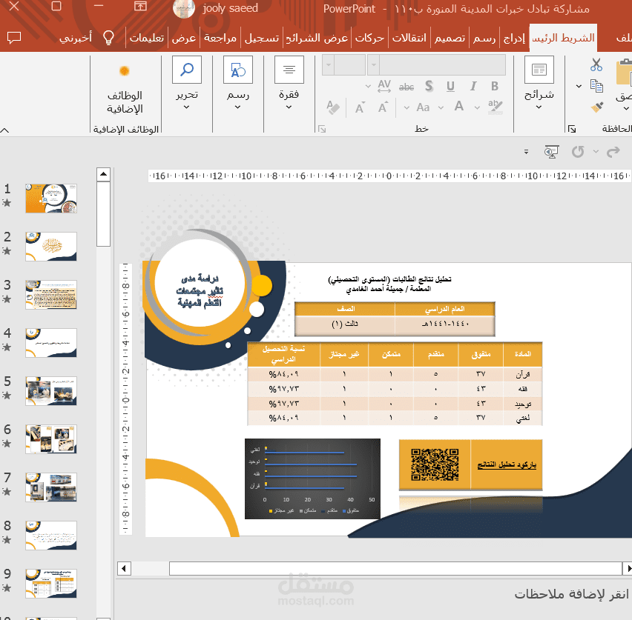Click the font color A button
The width and height of the screenshot is (632, 620).
[x=458, y=107]
